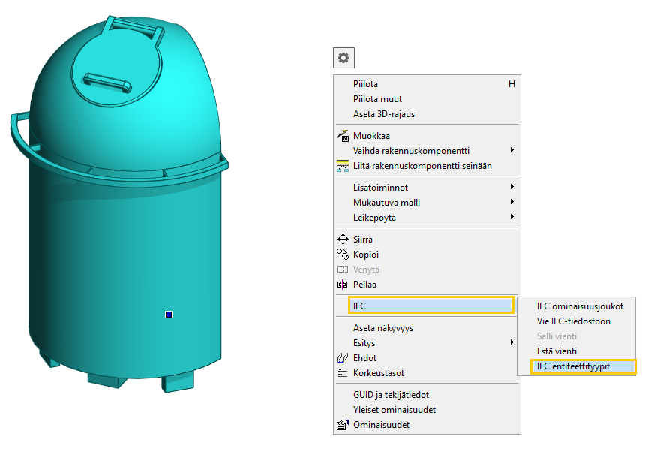Click the Kopioi label in the context menu
648x449 pixels.
[x=366, y=255]
